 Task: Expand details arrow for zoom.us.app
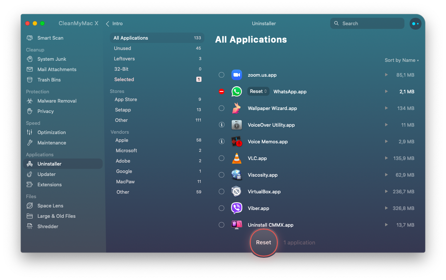386,75
